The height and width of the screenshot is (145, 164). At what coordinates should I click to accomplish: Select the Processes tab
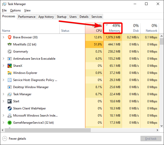[9, 16]
